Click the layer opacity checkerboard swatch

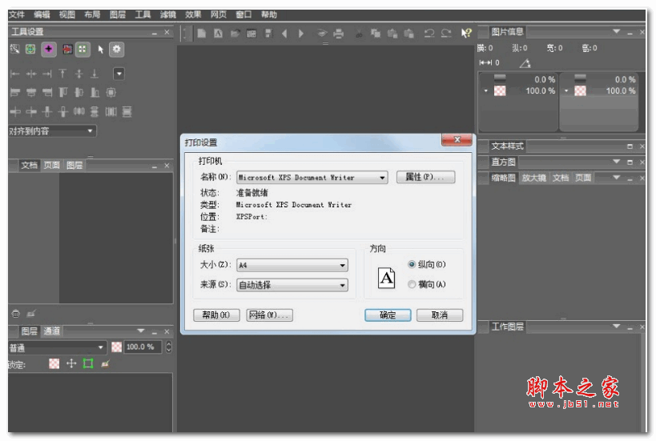click(117, 347)
